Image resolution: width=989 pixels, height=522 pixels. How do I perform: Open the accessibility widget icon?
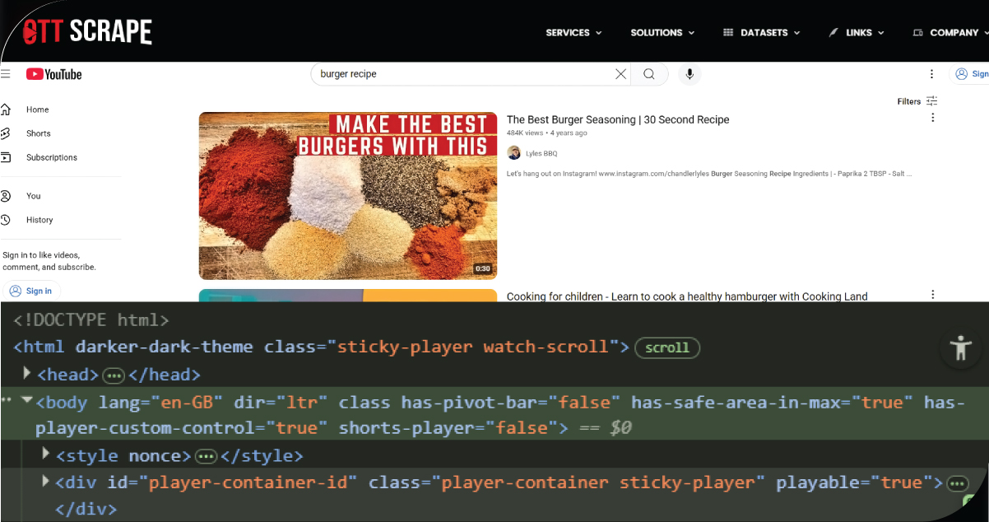coord(960,348)
